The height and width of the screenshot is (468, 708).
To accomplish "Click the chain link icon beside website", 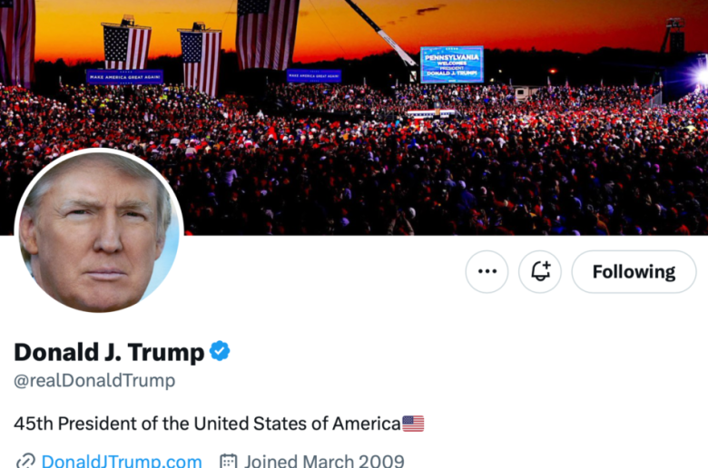I will [25, 462].
